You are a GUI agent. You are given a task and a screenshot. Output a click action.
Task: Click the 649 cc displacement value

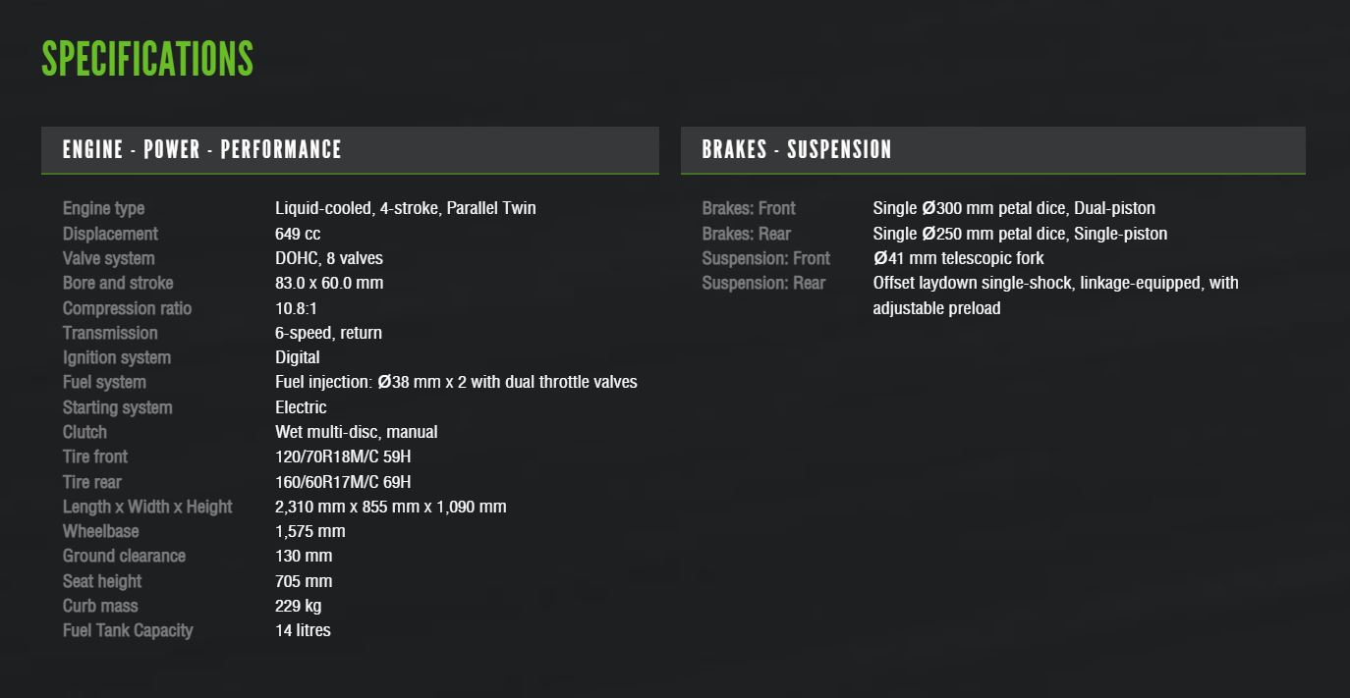[298, 234]
